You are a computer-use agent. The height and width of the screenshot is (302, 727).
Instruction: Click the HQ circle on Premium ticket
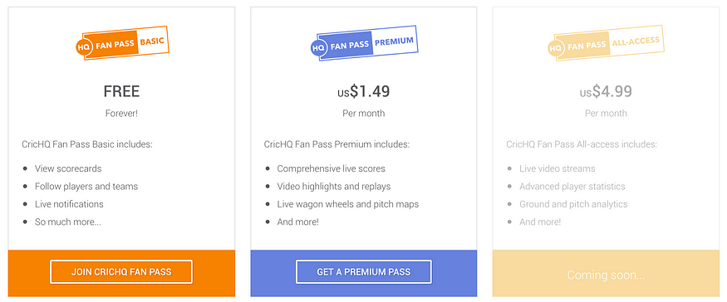tap(318, 48)
